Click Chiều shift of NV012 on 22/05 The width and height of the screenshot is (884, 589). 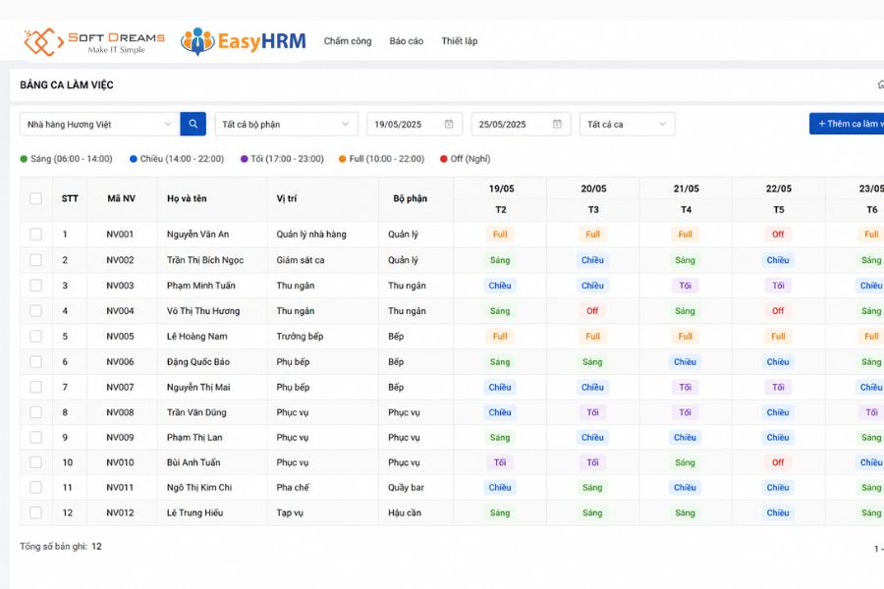pyautogui.click(x=778, y=512)
